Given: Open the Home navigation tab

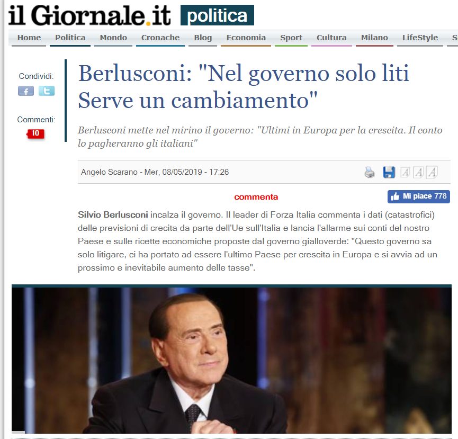Looking at the screenshot, I should (x=29, y=38).
